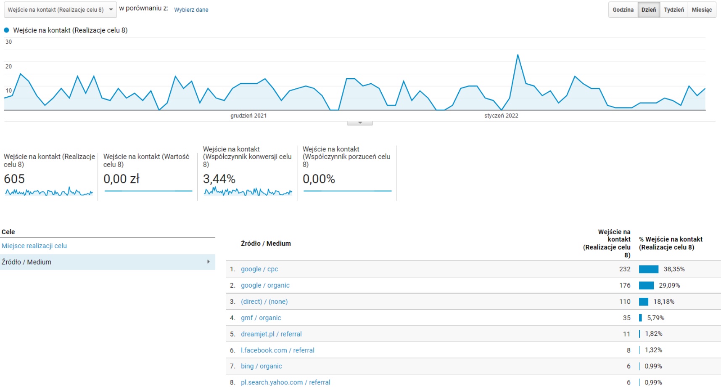The height and width of the screenshot is (387, 721).
Task: Click the 29,09% bar for google / organic
Action: (646, 286)
